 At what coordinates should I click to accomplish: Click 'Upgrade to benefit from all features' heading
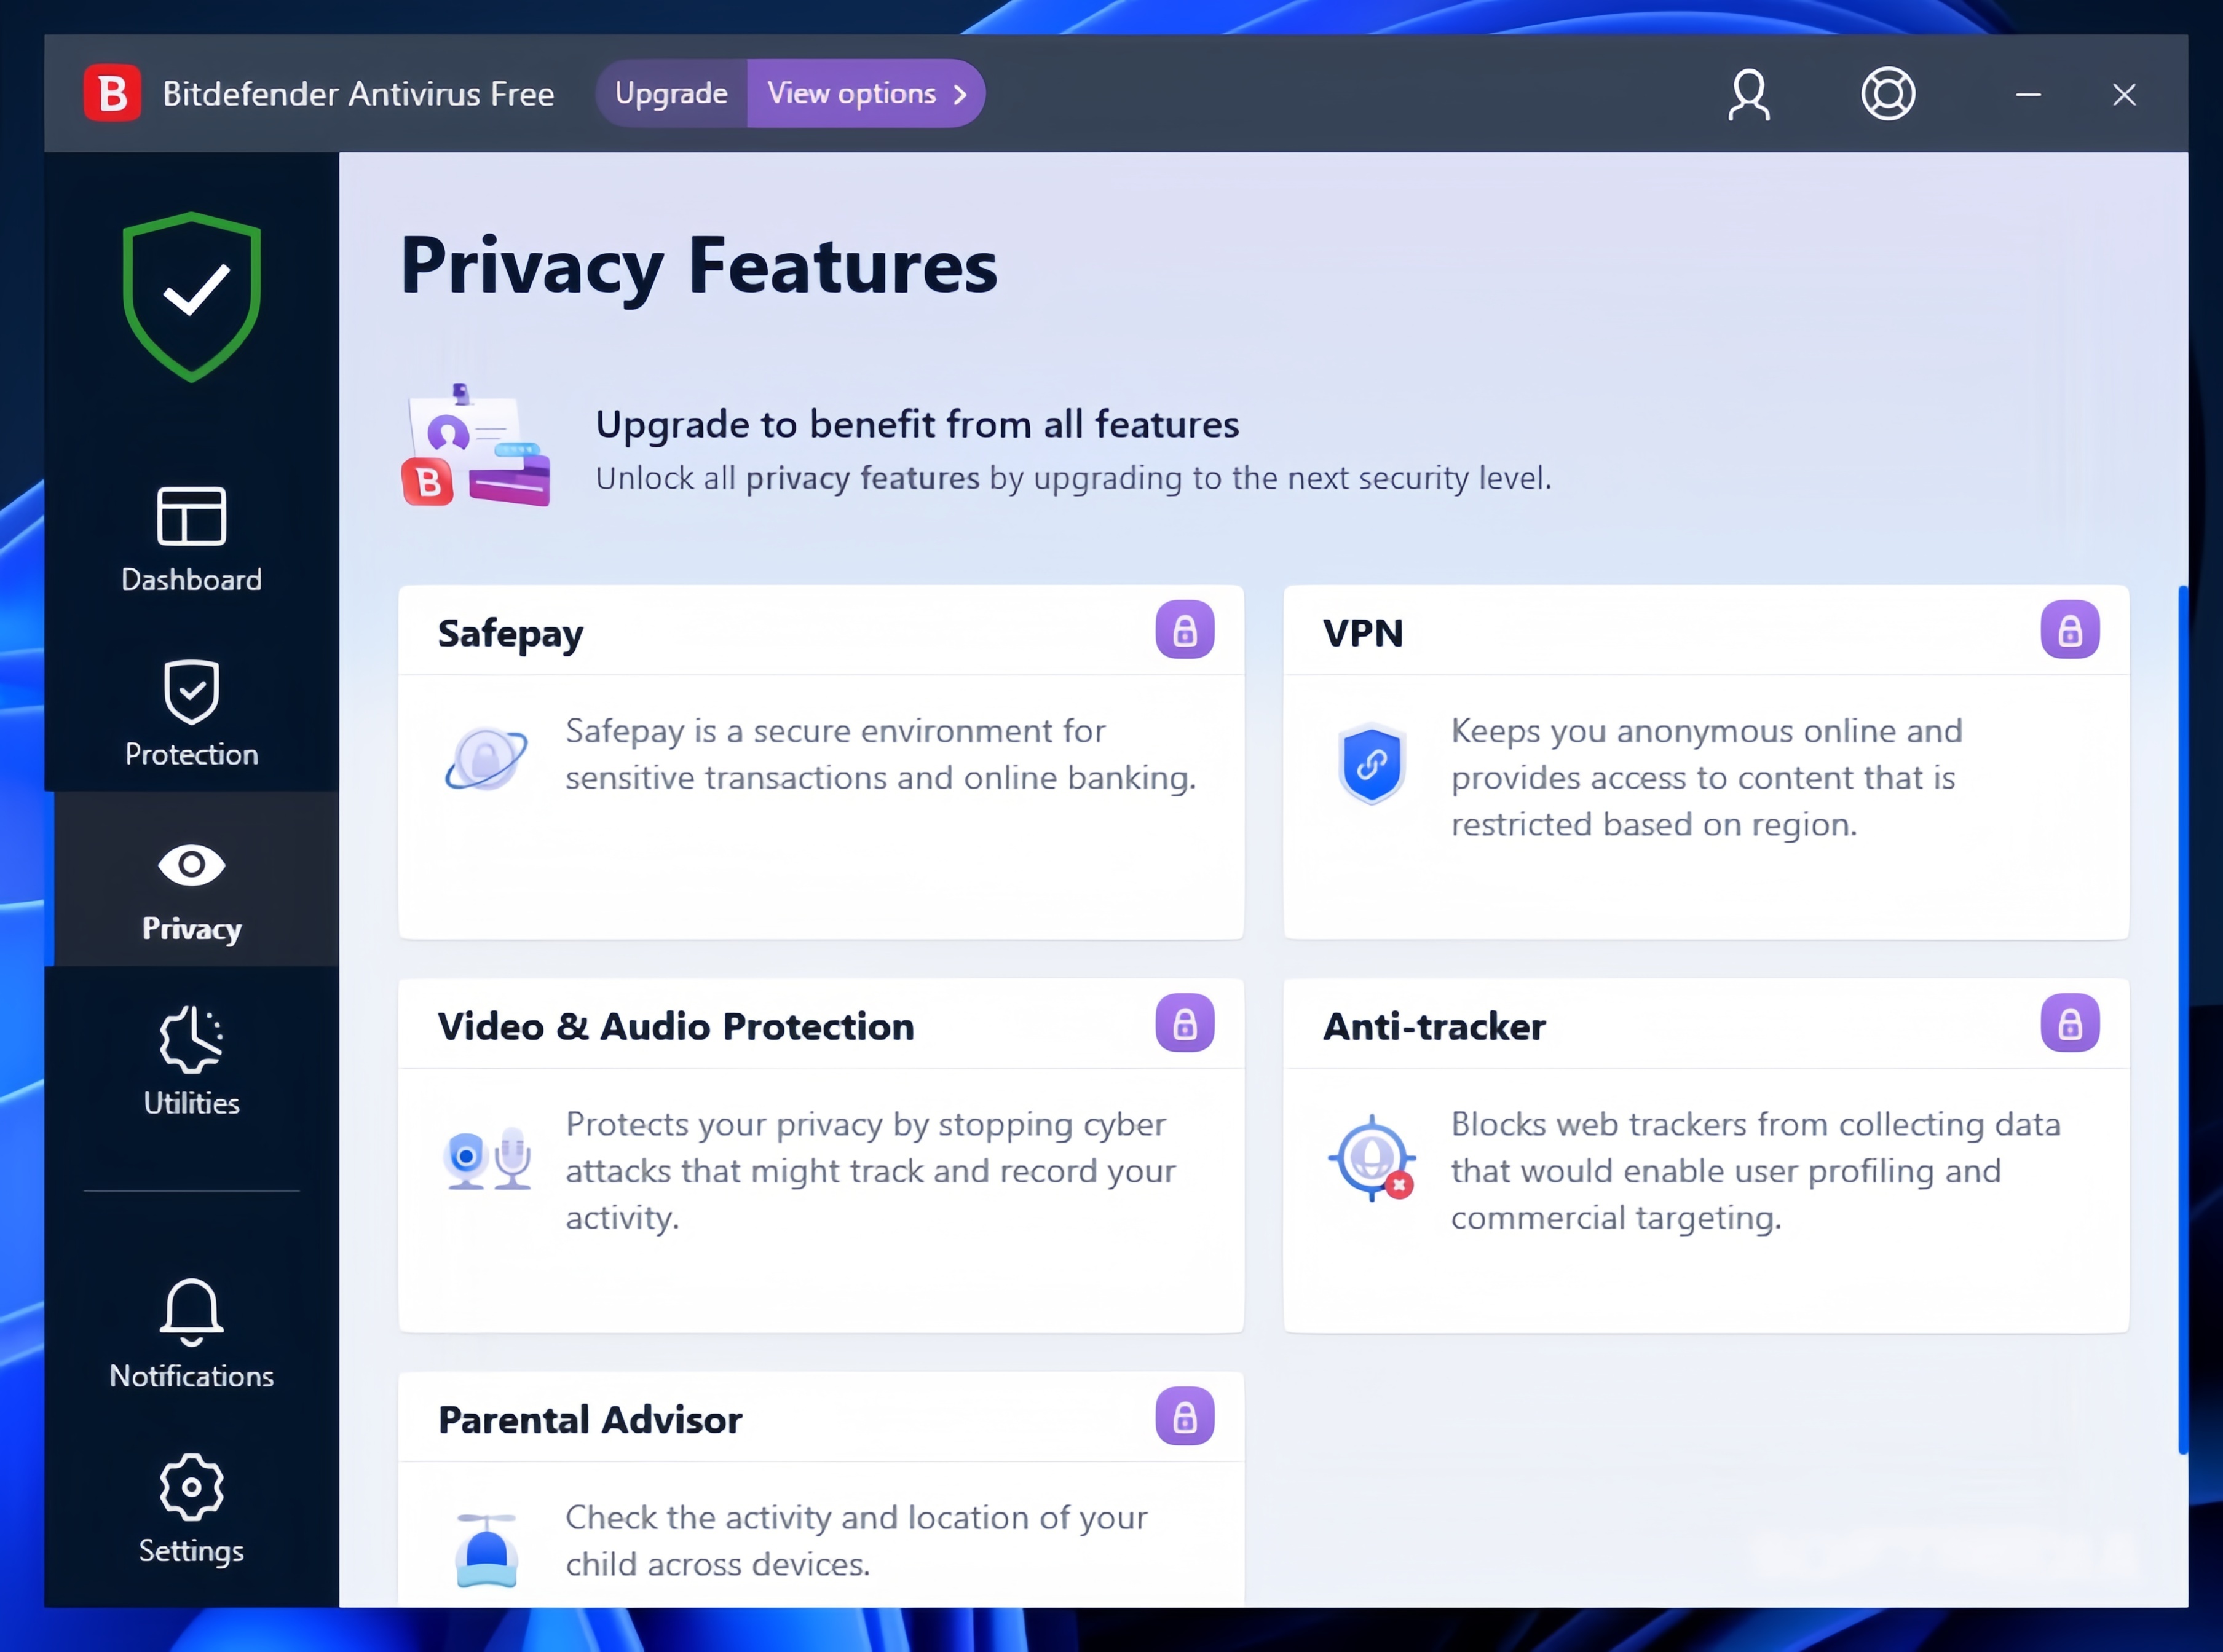[917, 425]
